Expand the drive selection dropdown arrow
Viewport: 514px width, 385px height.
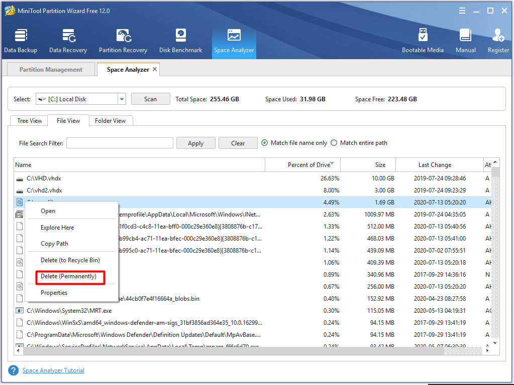click(122, 99)
